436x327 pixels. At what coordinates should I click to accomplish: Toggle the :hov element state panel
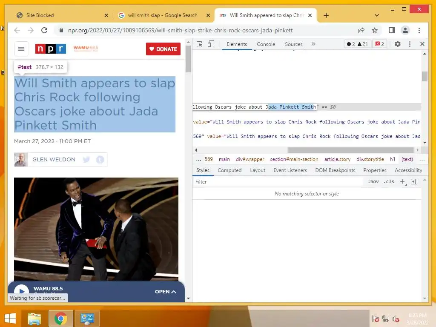[x=373, y=181]
